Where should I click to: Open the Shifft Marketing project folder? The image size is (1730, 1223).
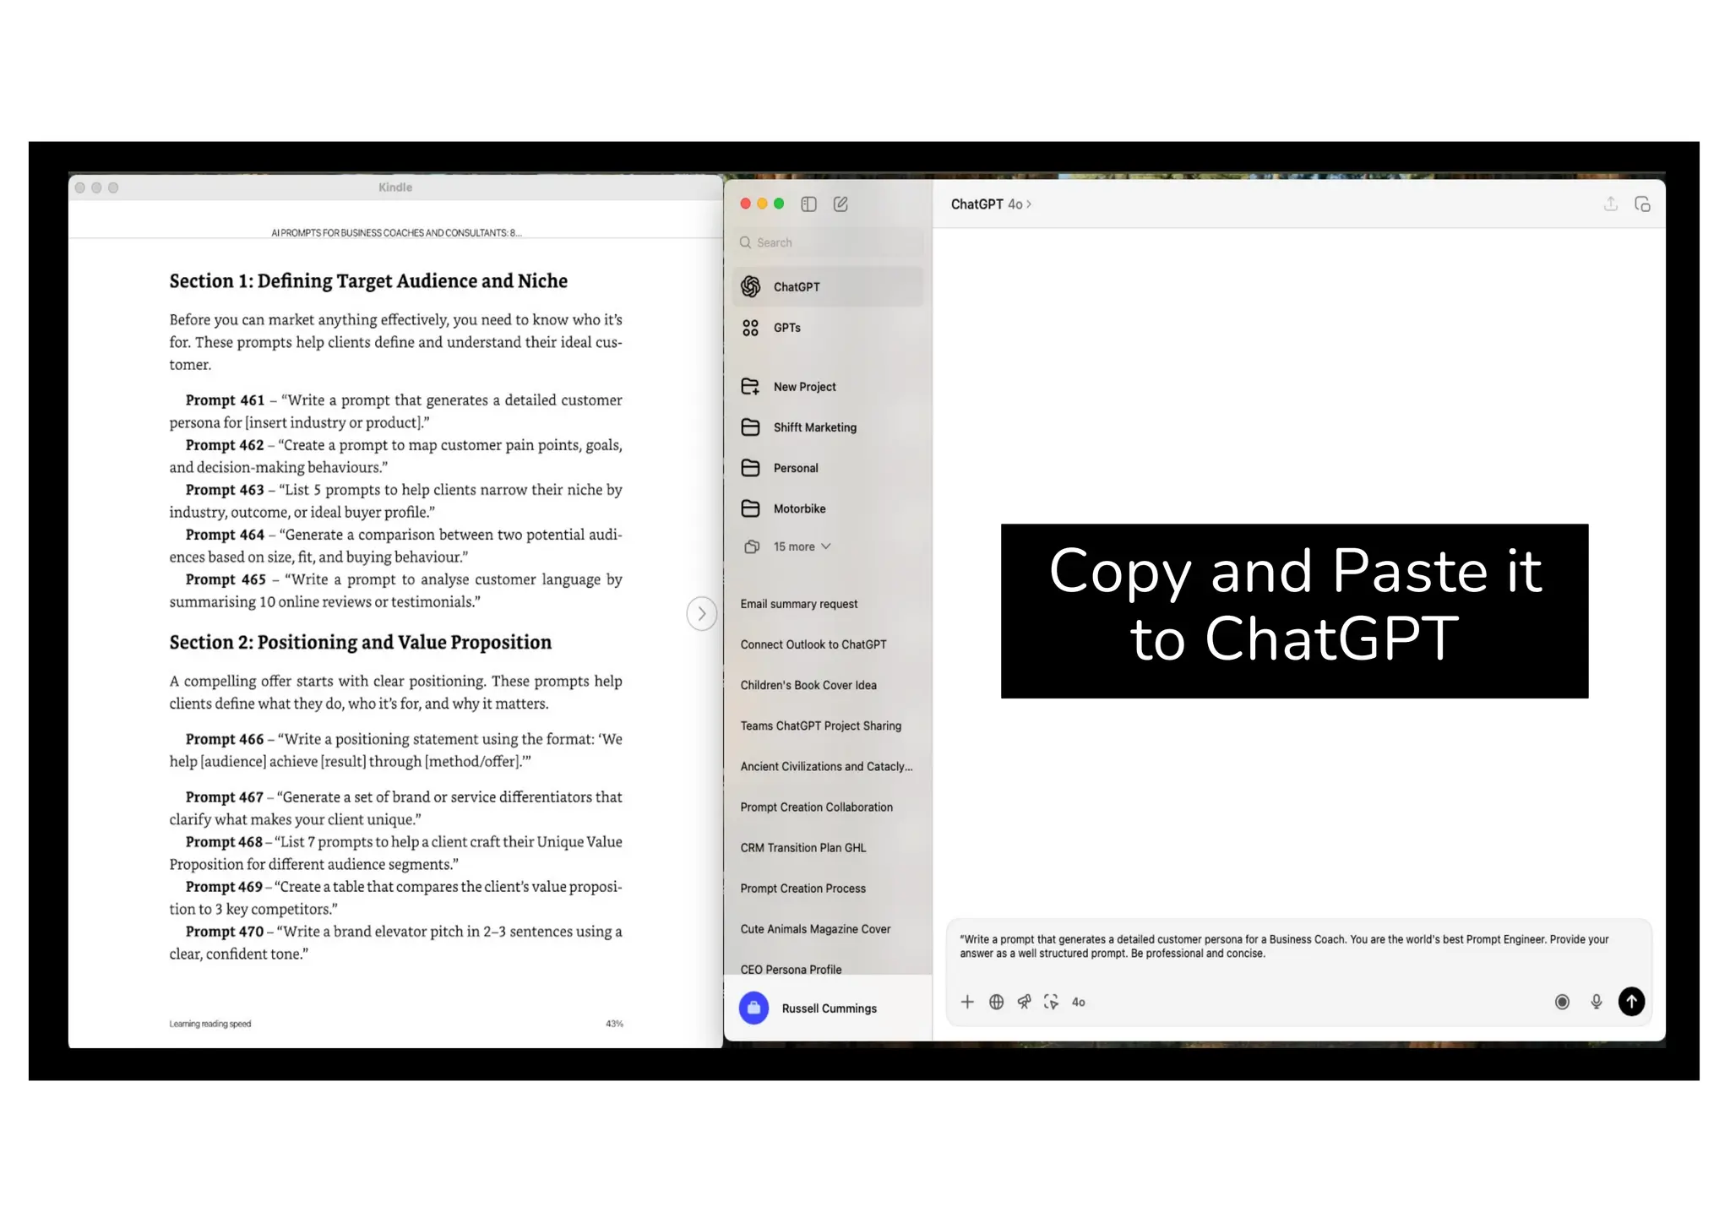(x=829, y=427)
